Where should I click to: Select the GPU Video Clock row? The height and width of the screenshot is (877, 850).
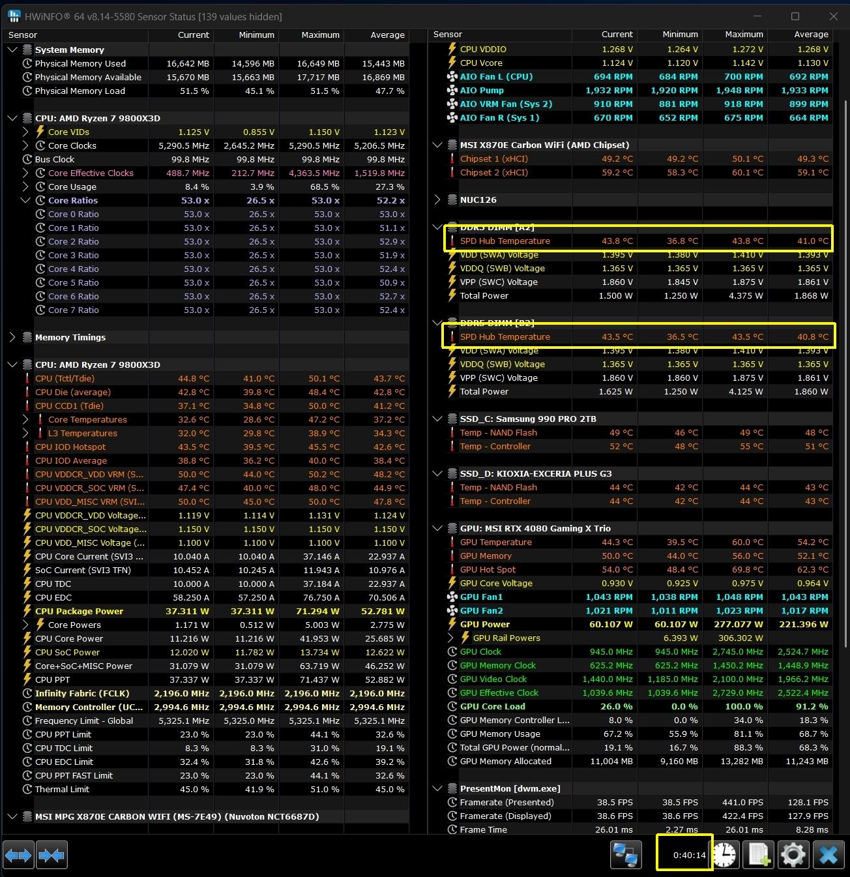click(x=630, y=679)
